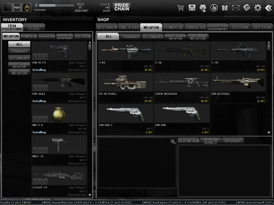274x205 pixels.
Task: Open the mail envelope icon
Action: [236, 8]
